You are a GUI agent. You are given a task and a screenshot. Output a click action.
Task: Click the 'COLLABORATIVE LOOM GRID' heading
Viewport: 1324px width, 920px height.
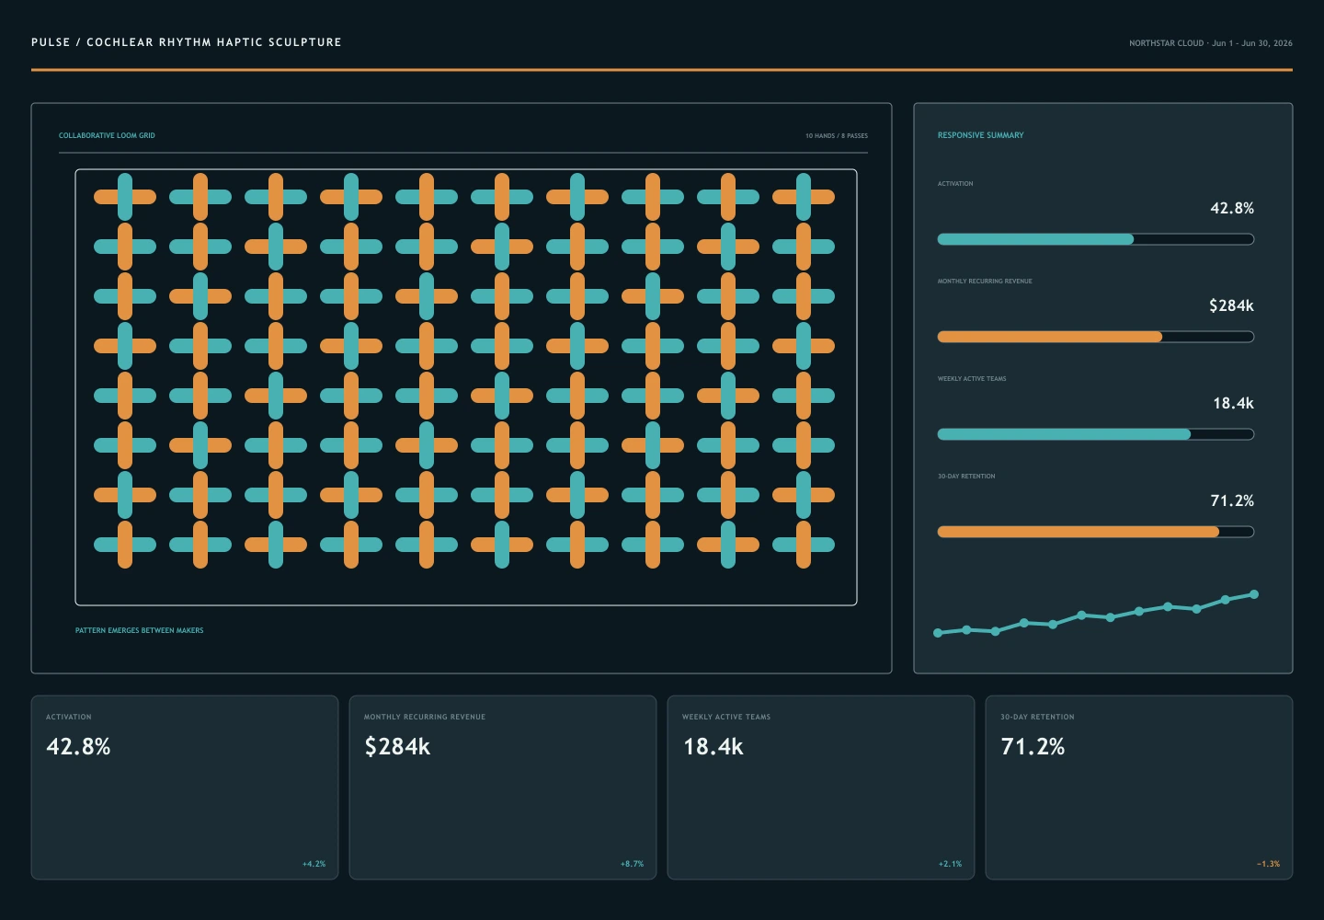107,135
